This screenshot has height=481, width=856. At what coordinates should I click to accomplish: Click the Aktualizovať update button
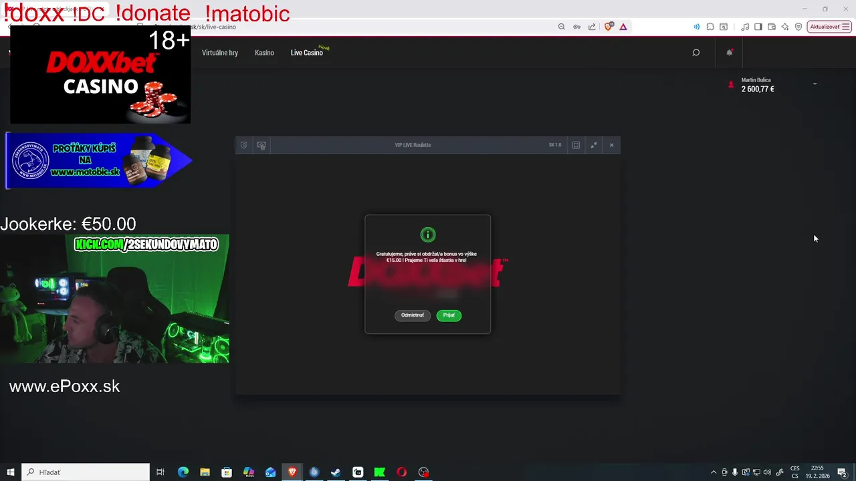[x=829, y=27]
